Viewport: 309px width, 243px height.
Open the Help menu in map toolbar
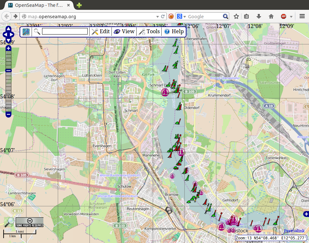coord(174,32)
